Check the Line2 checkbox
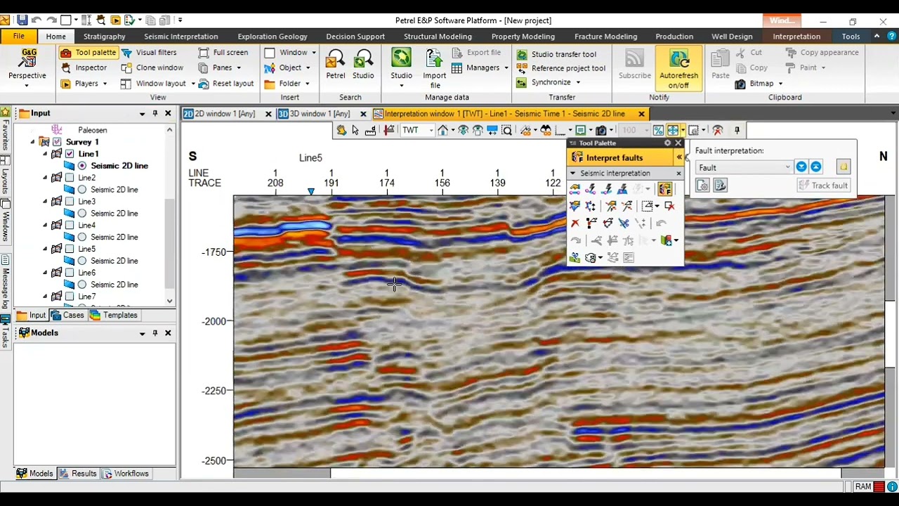The width and height of the screenshot is (899, 506). tap(70, 178)
